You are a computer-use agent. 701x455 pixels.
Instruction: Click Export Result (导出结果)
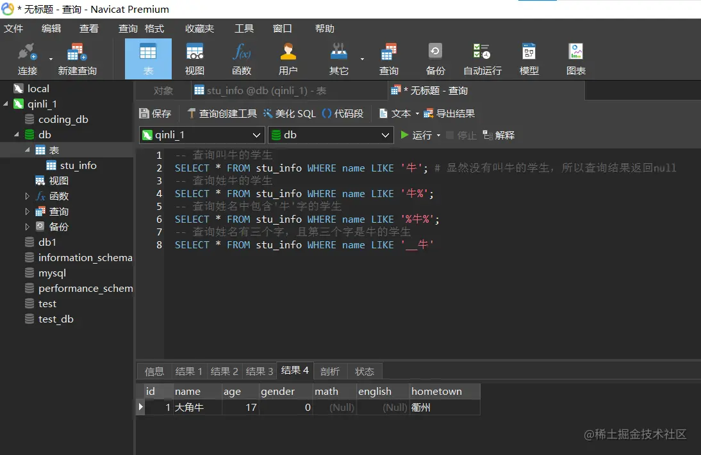(x=449, y=113)
